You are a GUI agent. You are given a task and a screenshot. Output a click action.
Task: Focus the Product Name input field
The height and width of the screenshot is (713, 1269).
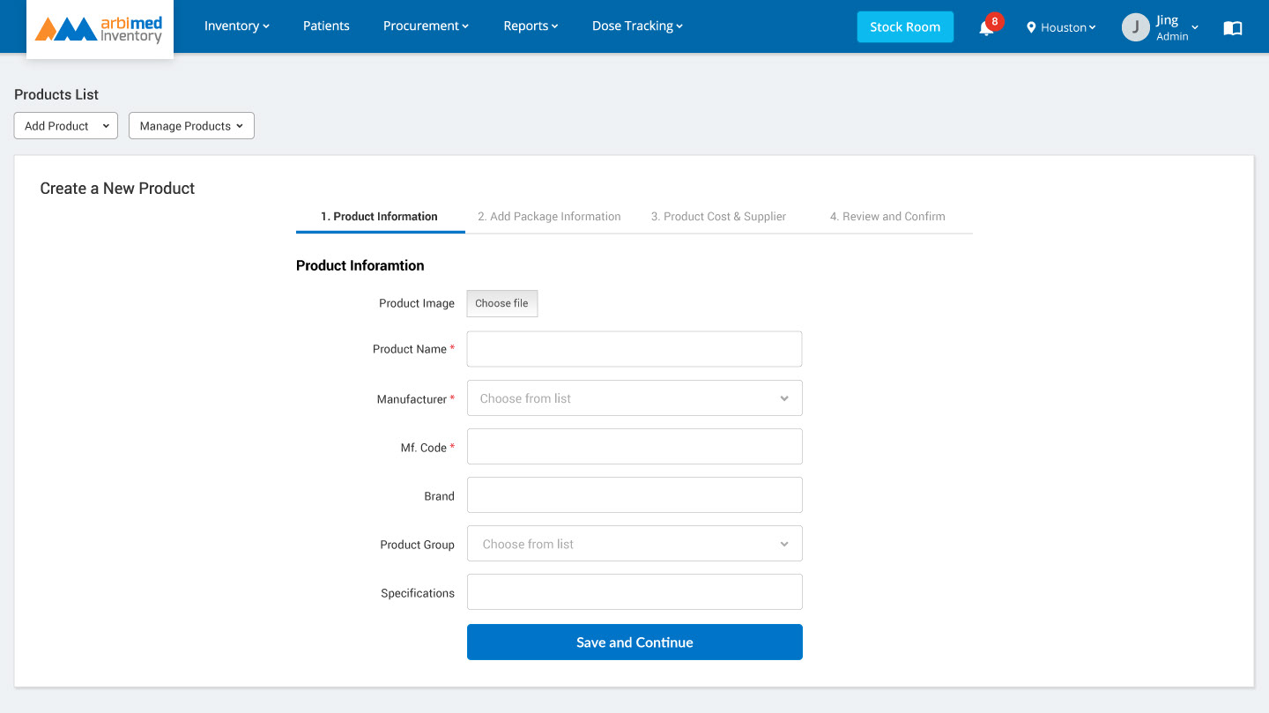634,349
